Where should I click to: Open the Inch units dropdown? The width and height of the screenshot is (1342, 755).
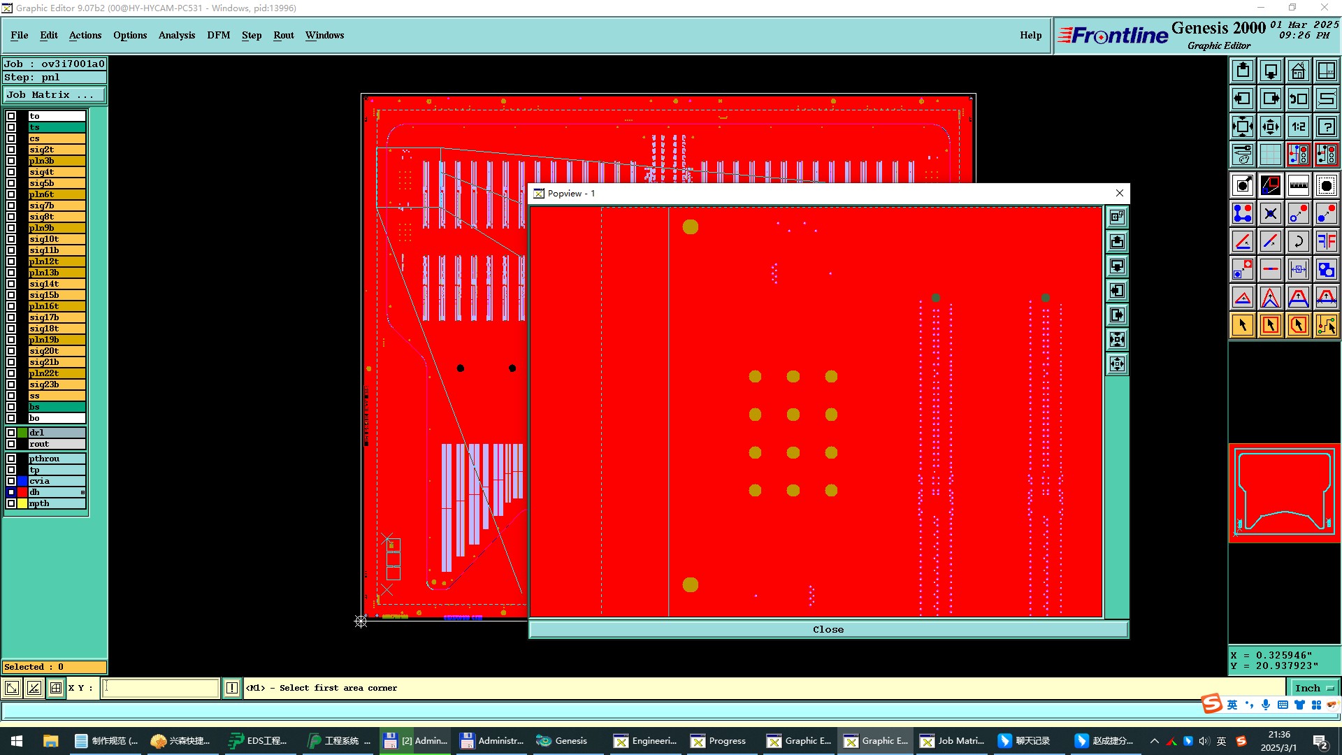[x=1314, y=688]
